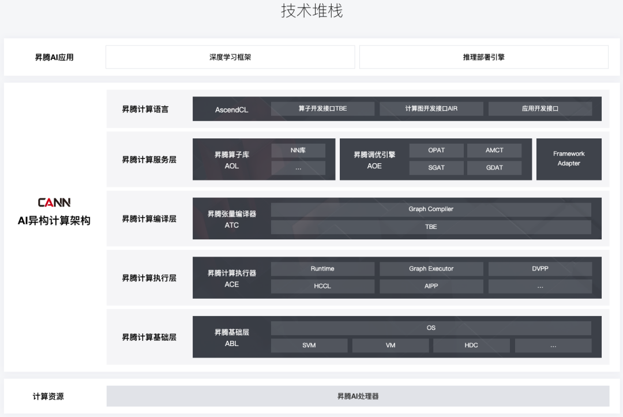Select the NN库 block

click(298, 150)
